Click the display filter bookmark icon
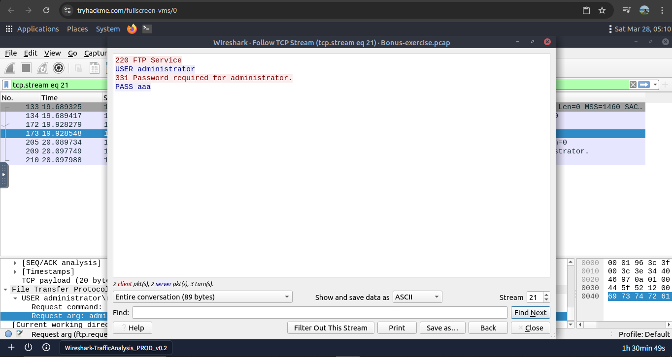The height and width of the screenshot is (357, 672). [7, 85]
